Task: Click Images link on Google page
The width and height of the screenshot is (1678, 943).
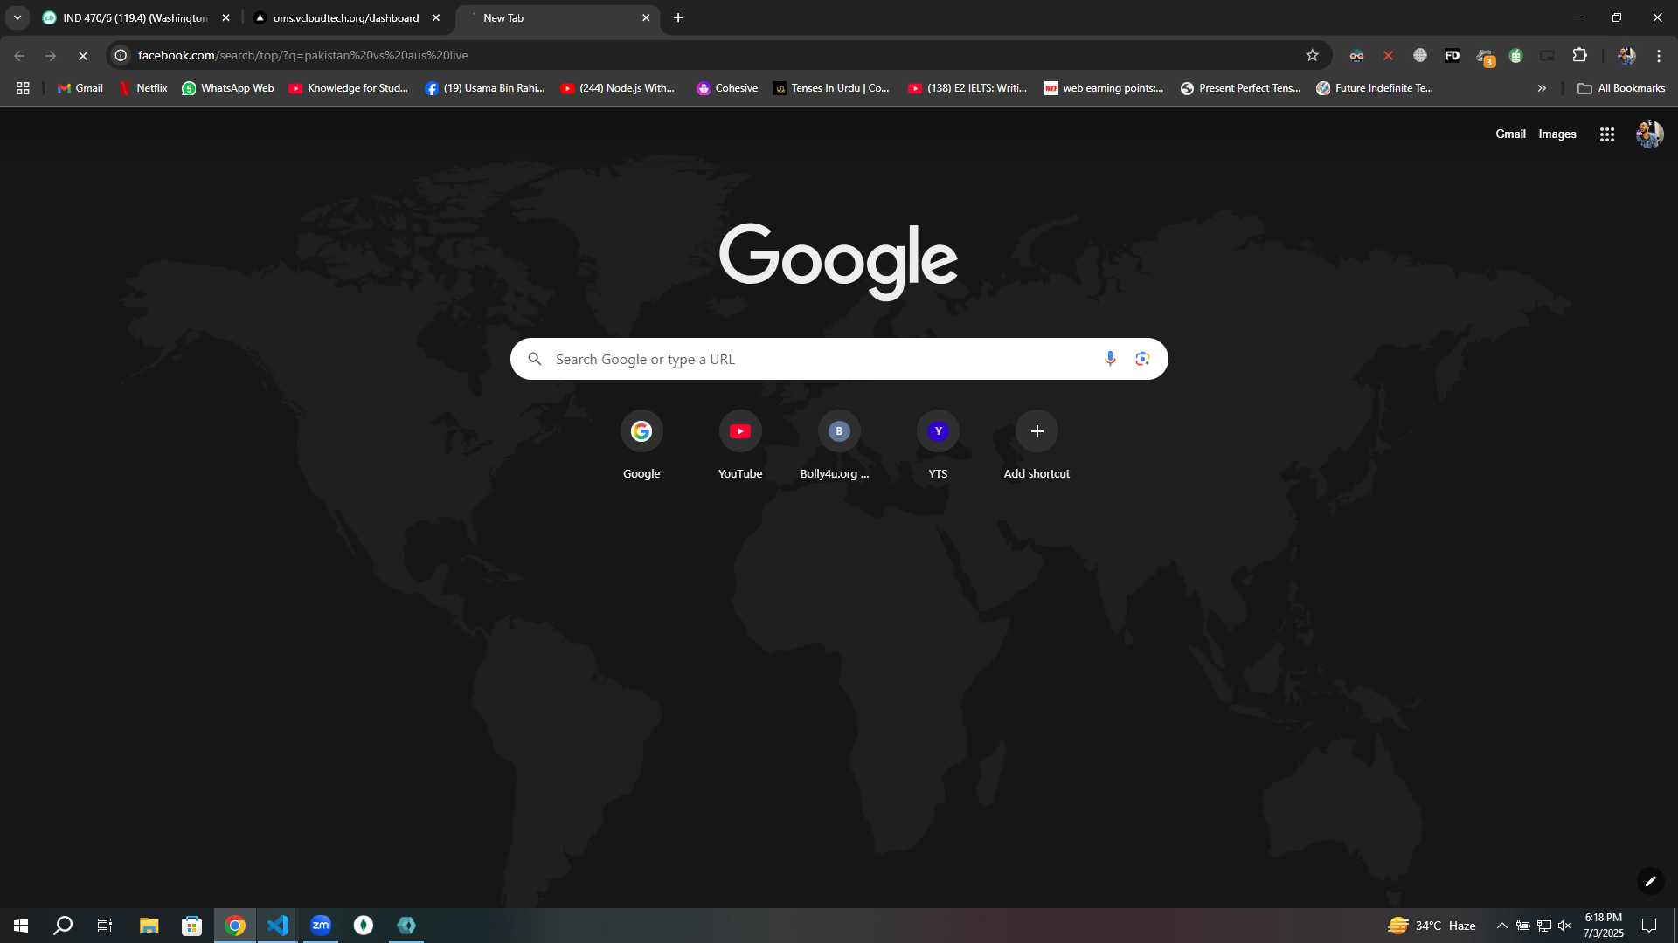Action: tap(1557, 134)
